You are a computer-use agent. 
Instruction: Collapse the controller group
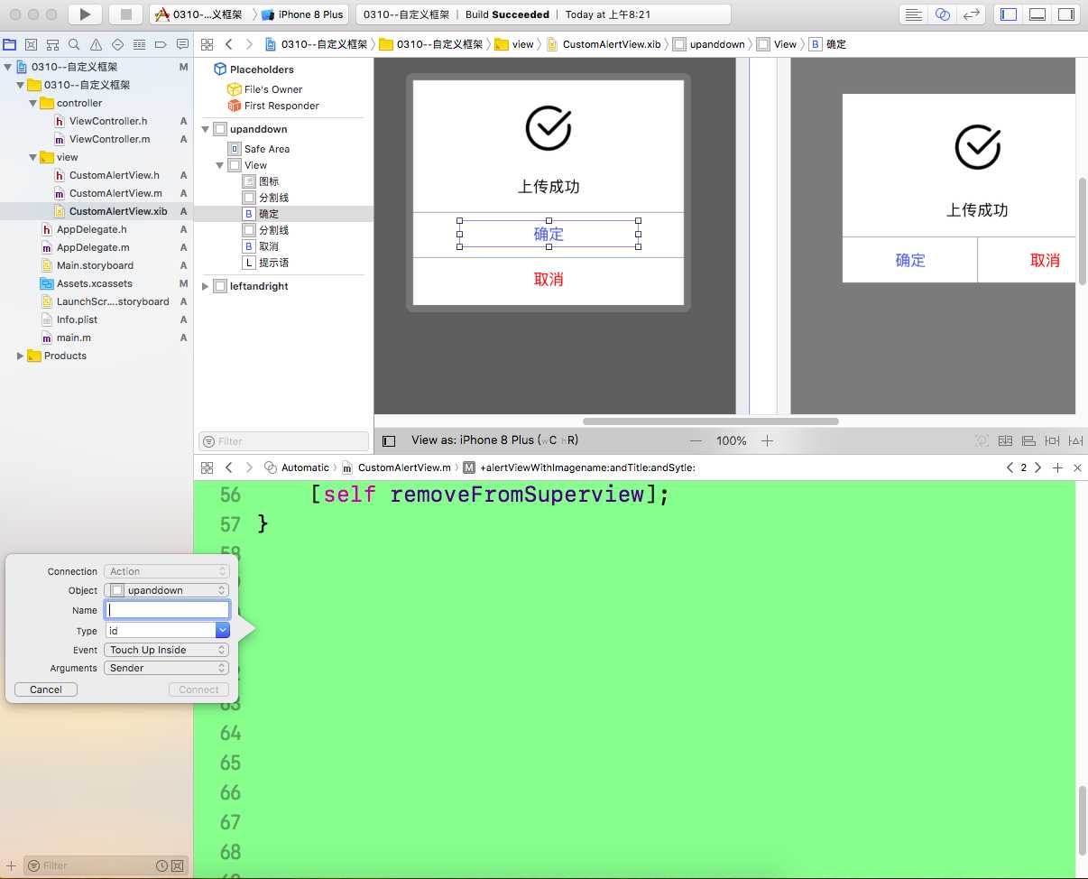[33, 103]
